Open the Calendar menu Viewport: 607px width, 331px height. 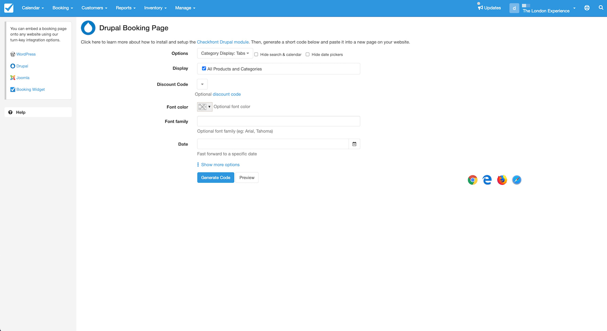tap(33, 8)
